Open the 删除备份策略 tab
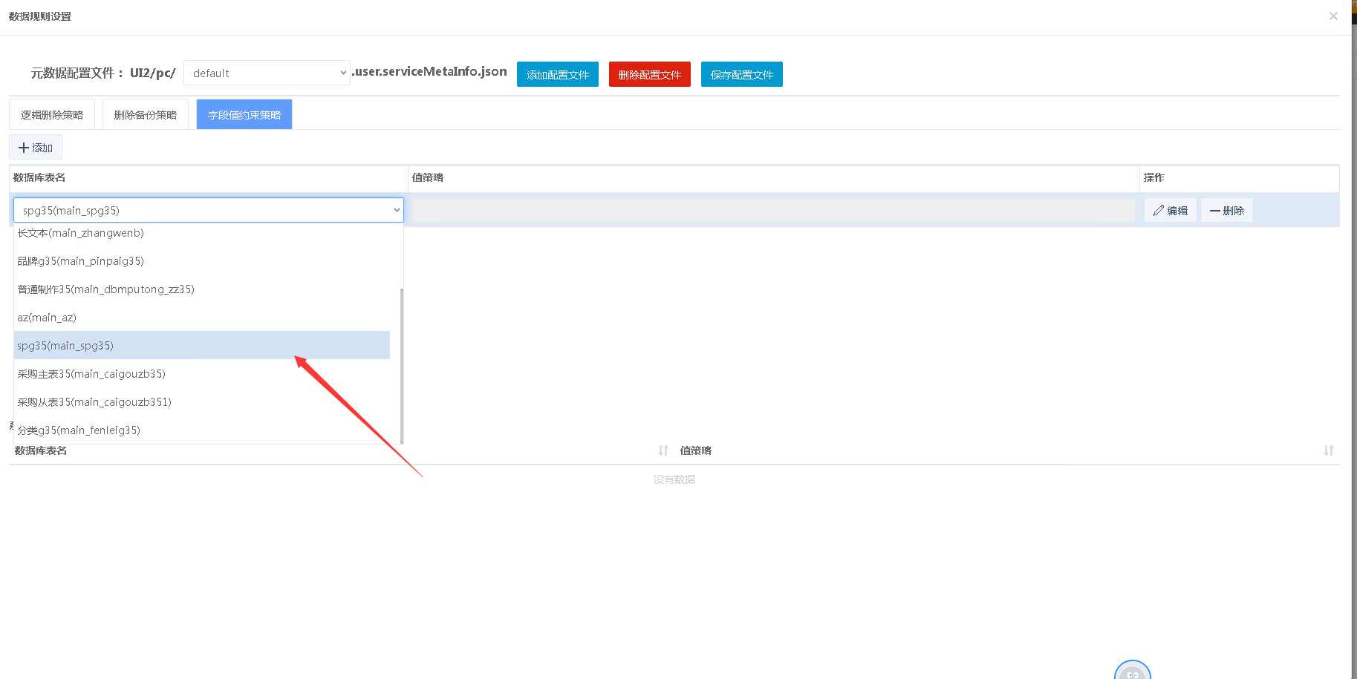This screenshot has width=1357, height=679. pyautogui.click(x=145, y=115)
